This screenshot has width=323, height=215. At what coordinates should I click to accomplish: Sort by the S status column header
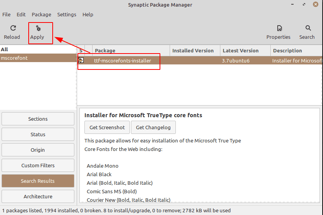(x=81, y=50)
